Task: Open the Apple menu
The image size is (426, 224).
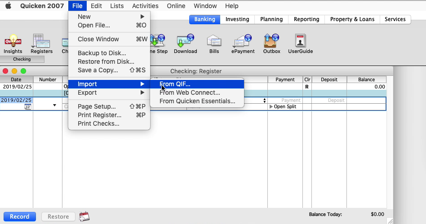Action: 9,6
